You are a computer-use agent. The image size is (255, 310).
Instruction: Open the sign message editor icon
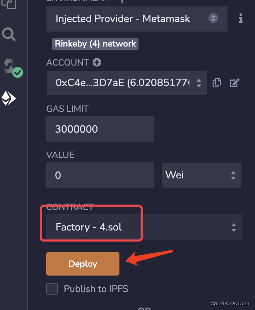pos(234,83)
